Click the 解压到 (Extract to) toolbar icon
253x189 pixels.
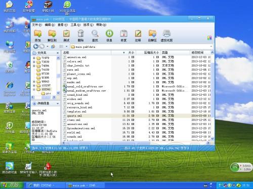coord(52,35)
